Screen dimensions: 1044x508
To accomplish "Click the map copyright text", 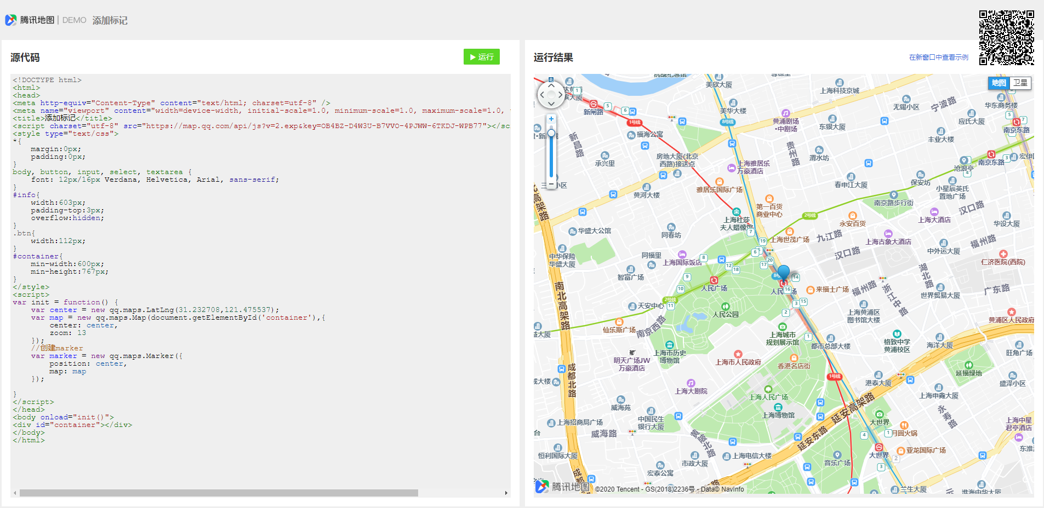I will click(x=670, y=489).
